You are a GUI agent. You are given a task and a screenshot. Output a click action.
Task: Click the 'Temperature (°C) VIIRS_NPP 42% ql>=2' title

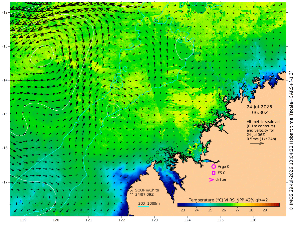[228, 200]
